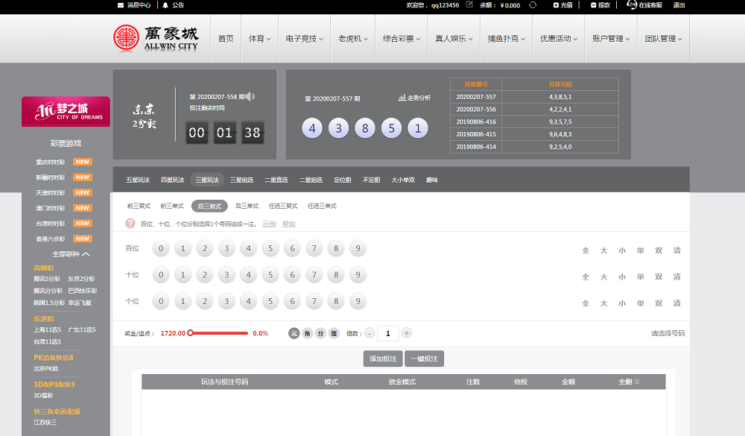
Task: Collapse the 全部彩种 list chevron
Action: click(x=86, y=254)
